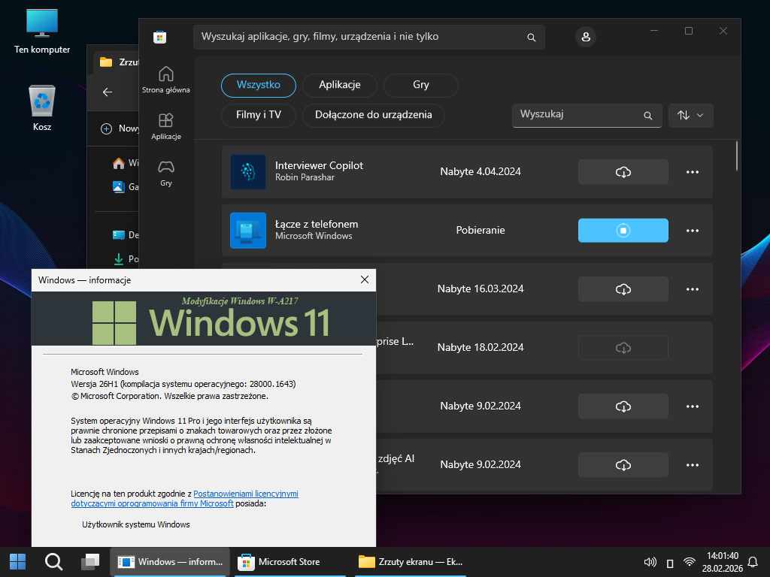
Task: Stop the Łącze z telefonem download
Action: pos(623,231)
